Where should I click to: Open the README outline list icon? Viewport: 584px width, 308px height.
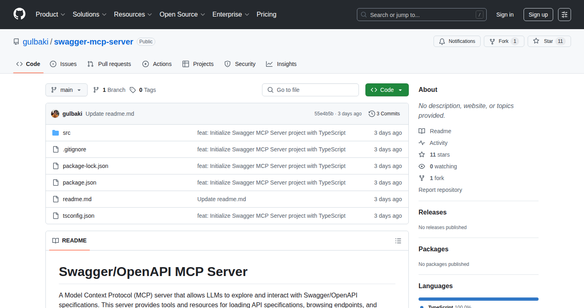[398, 241]
